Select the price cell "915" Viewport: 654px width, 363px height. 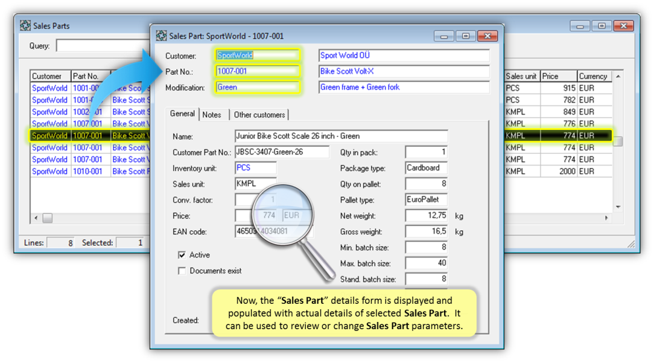559,88
